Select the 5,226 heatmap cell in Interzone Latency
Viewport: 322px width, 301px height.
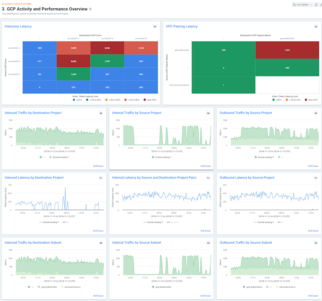107,48
